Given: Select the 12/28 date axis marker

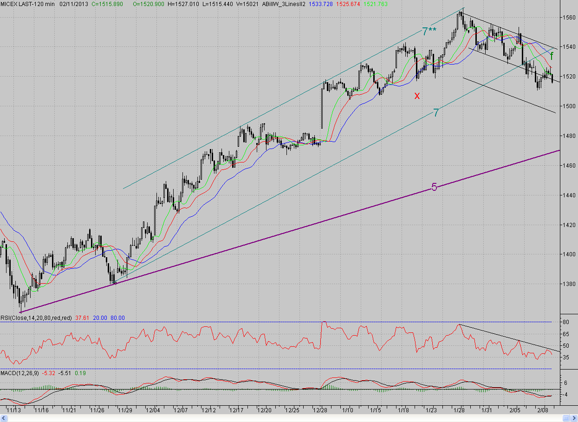Looking at the screenshot, I should [x=320, y=410].
